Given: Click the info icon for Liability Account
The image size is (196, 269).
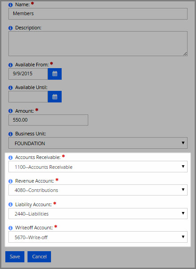Looking at the screenshot, I should (x=11, y=204).
